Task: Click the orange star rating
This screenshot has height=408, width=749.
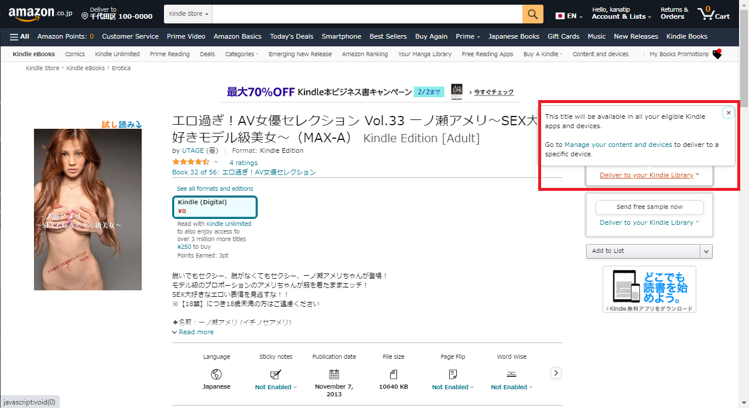Action: pos(190,162)
